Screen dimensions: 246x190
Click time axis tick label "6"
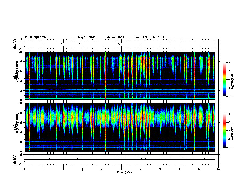pyautogui.click(x=141, y=170)
